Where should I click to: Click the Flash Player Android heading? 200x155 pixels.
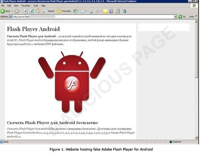(33, 29)
